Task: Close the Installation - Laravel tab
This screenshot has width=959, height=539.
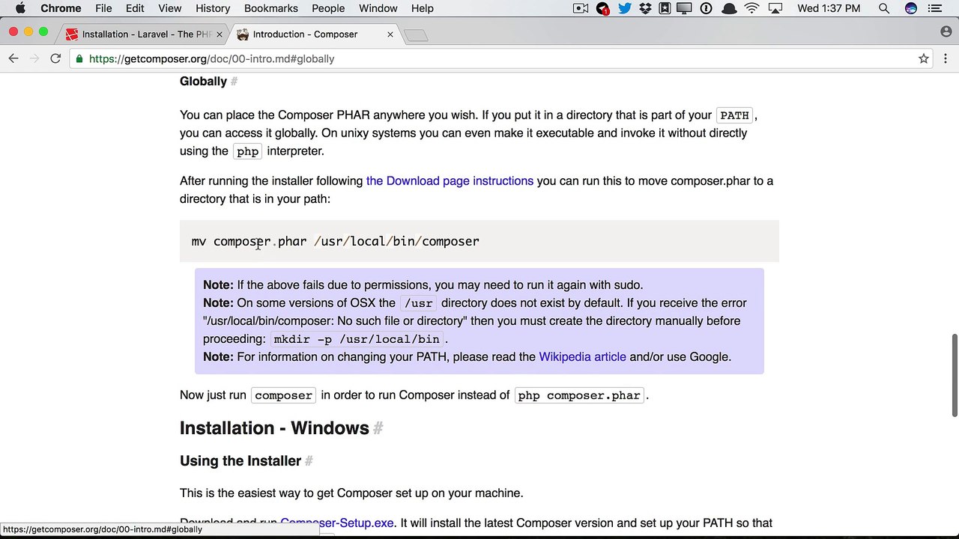Action: 220,34
